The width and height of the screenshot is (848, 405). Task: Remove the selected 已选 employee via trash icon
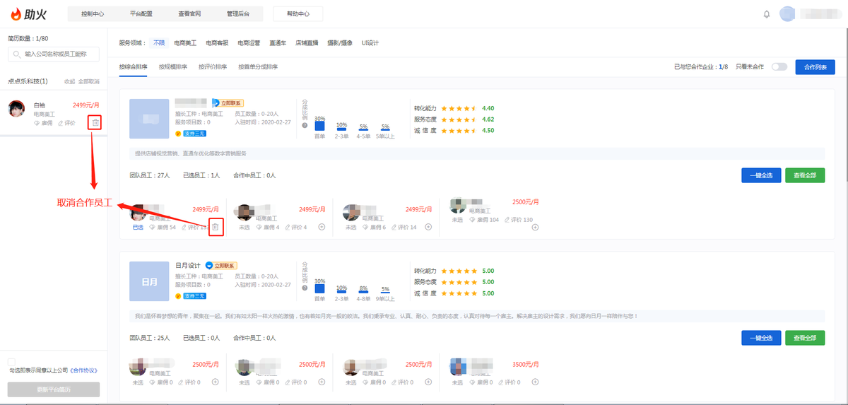[216, 227]
